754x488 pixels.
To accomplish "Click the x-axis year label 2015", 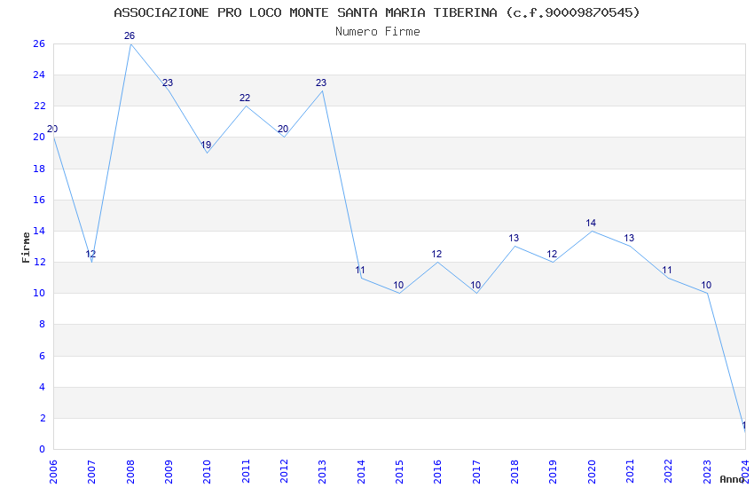I will 399,472.
